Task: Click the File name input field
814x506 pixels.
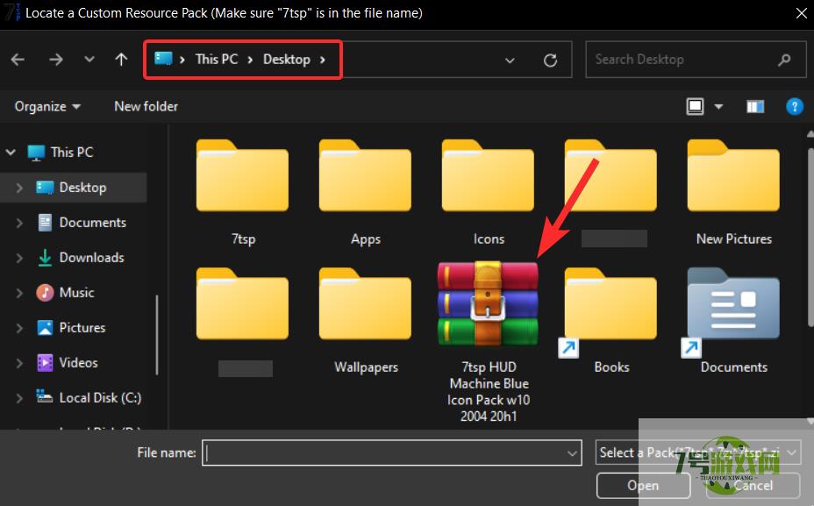Action: tap(392, 453)
